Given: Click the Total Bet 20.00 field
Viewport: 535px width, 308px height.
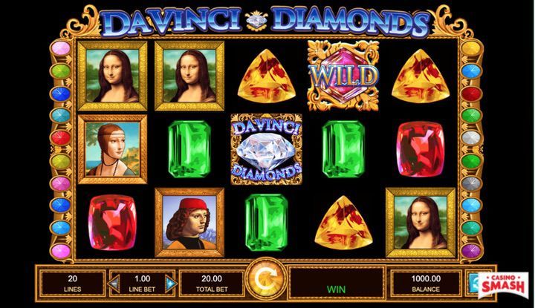Looking at the screenshot, I should (212, 283).
